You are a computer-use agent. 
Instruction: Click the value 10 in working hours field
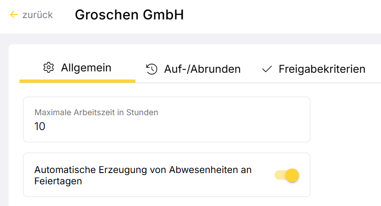(x=40, y=126)
